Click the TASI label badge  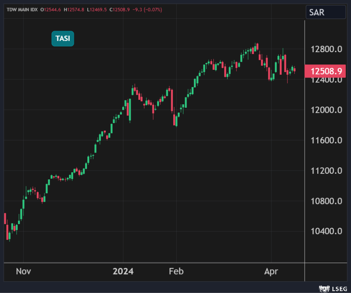pyautogui.click(x=63, y=38)
